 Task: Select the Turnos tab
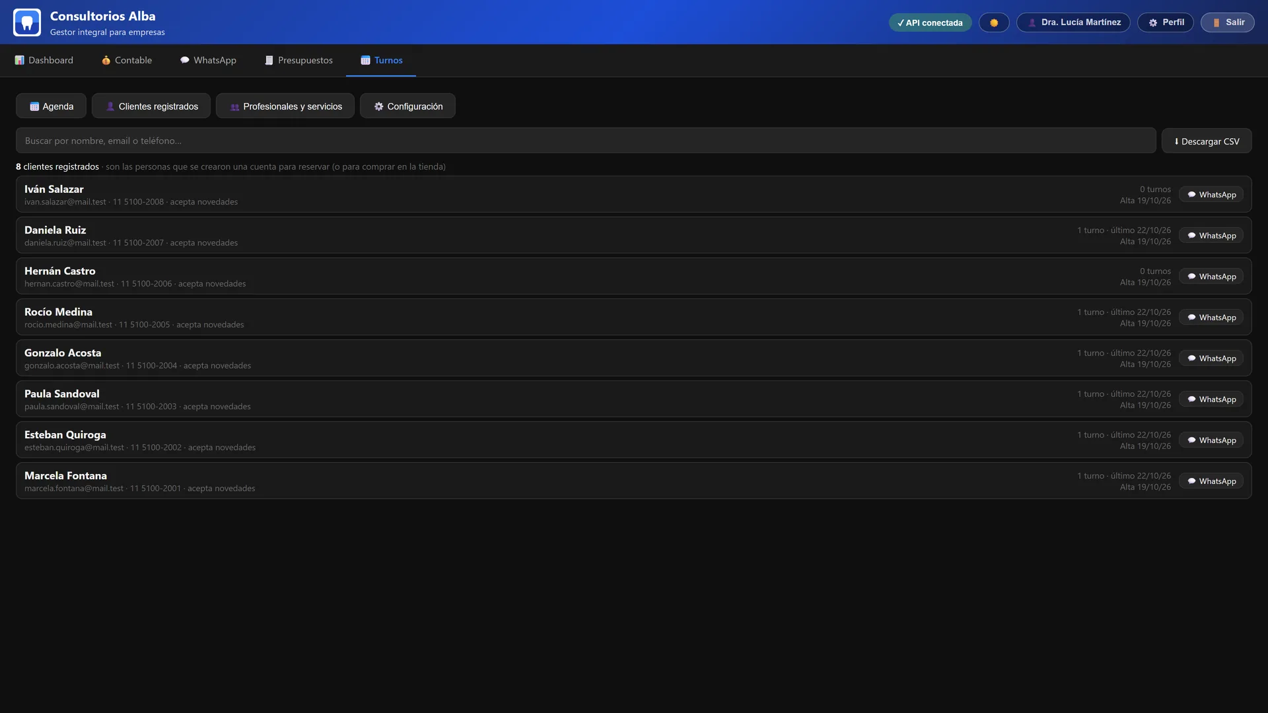381,60
